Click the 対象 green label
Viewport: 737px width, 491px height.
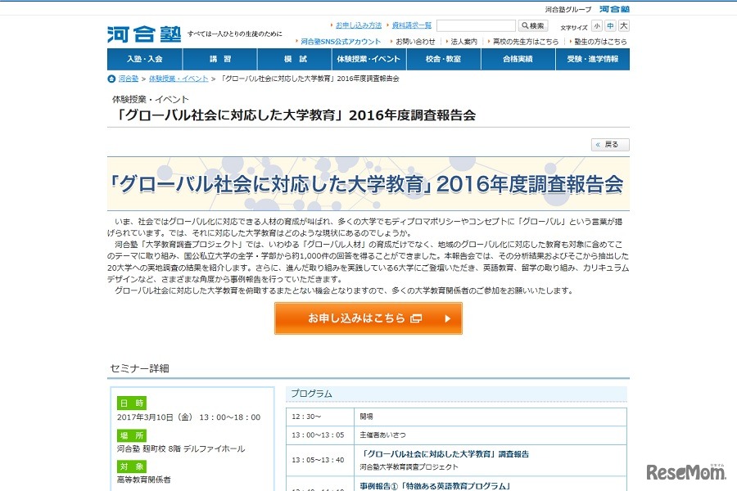pos(132,466)
